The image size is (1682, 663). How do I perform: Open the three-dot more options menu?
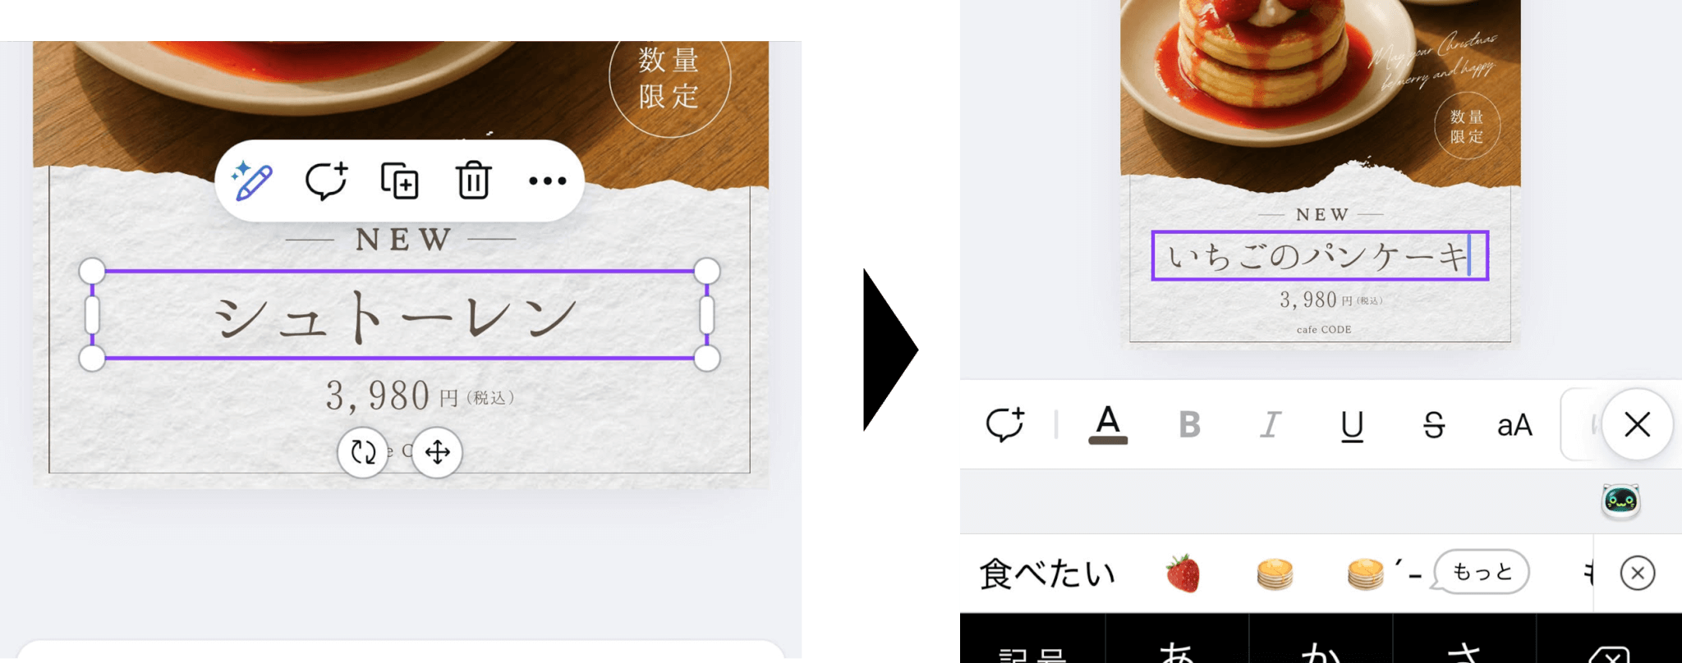[x=548, y=181]
